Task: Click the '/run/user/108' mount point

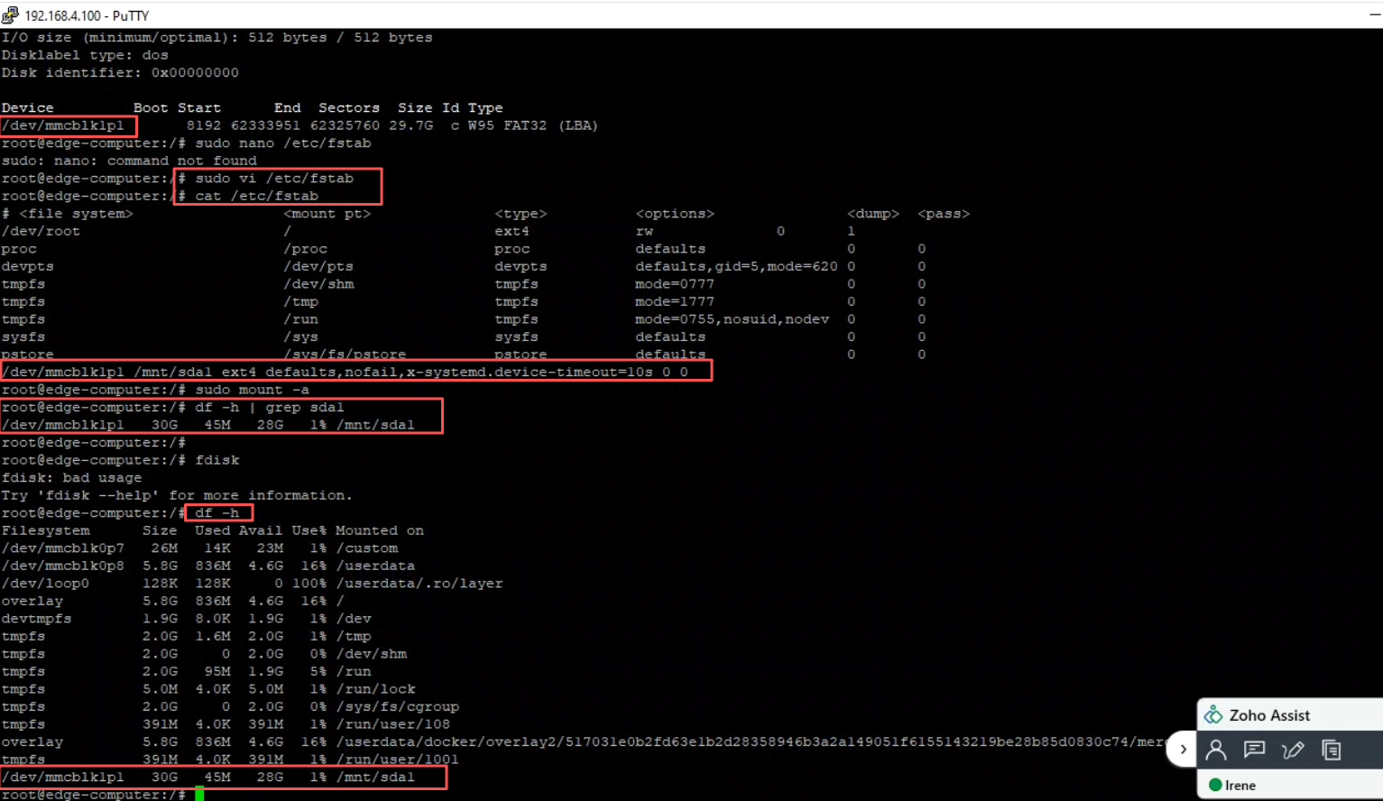Action: pos(392,724)
